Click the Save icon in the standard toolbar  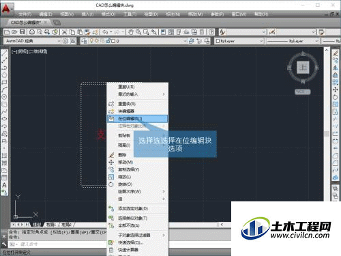point(22,32)
